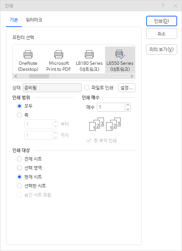Pick the L8180 Series network printer icon
The image size is (182, 251).
point(89,54)
